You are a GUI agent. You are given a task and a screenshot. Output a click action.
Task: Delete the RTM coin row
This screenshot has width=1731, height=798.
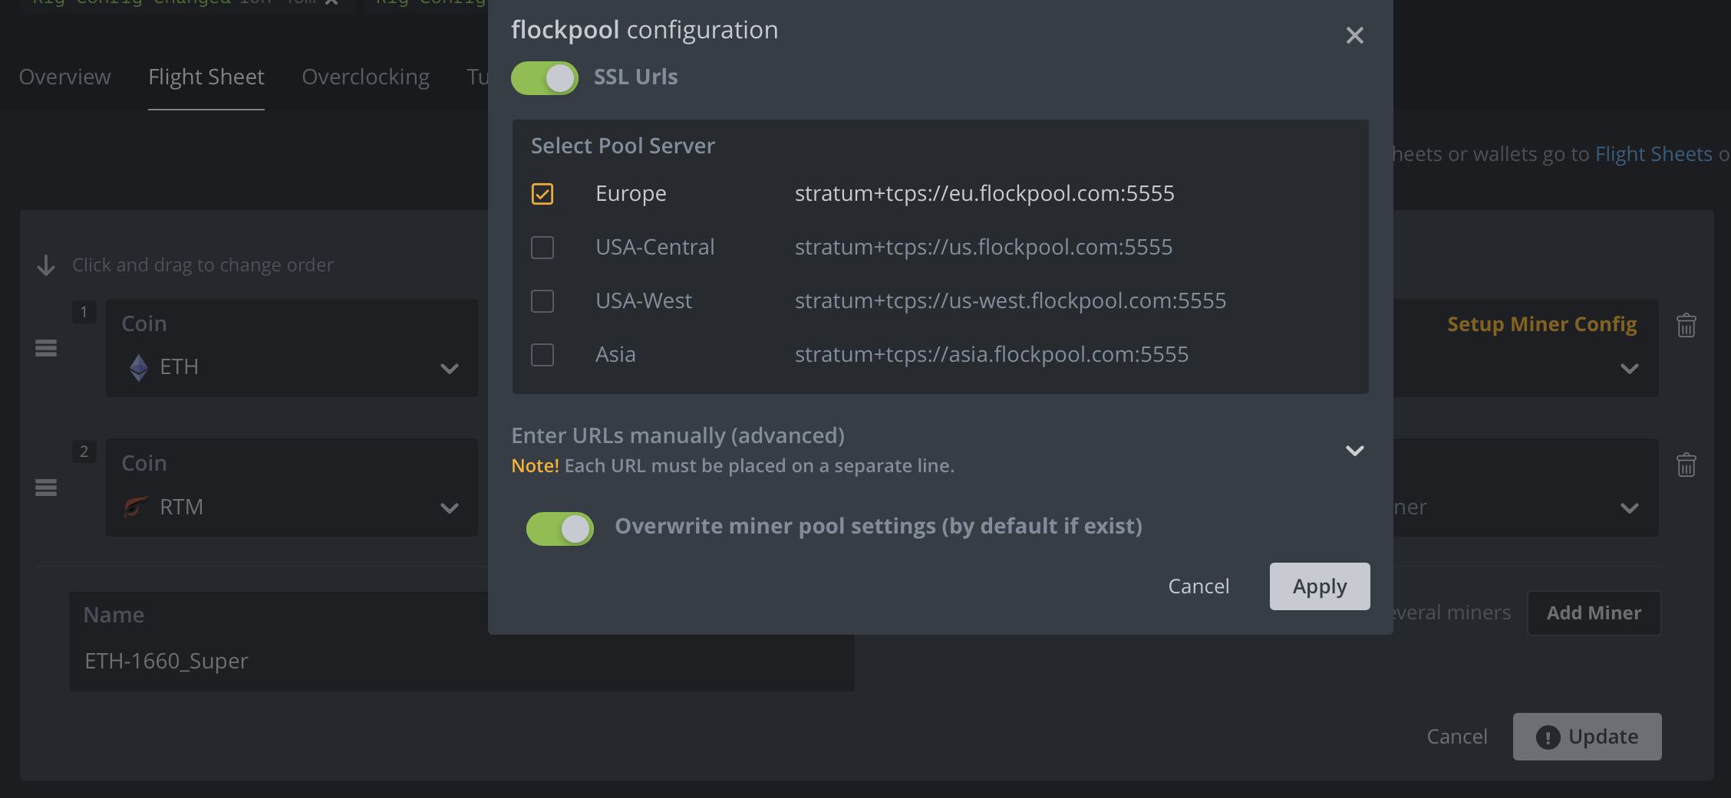[x=1686, y=465]
